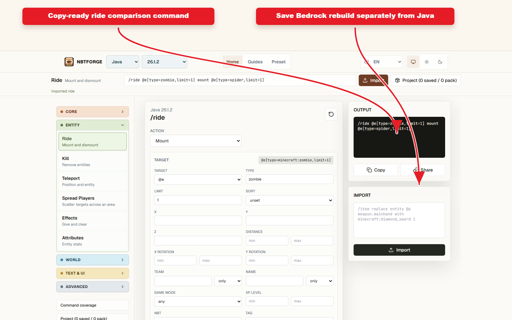The image size is (512, 320).
Task: Expand the WORLD category
Action: (92, 260)
